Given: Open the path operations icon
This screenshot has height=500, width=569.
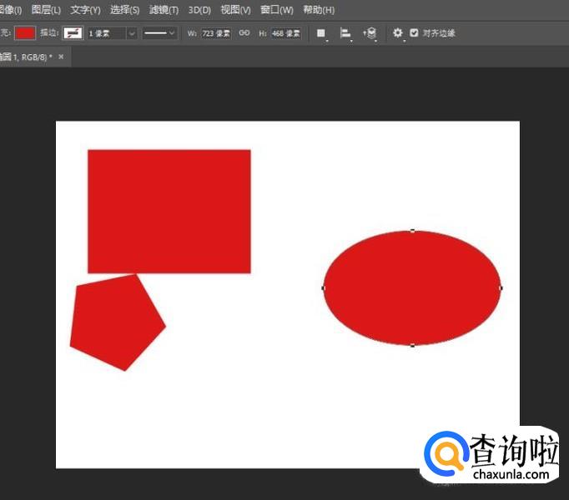Looking at the screenshot, I should (321, 33).
